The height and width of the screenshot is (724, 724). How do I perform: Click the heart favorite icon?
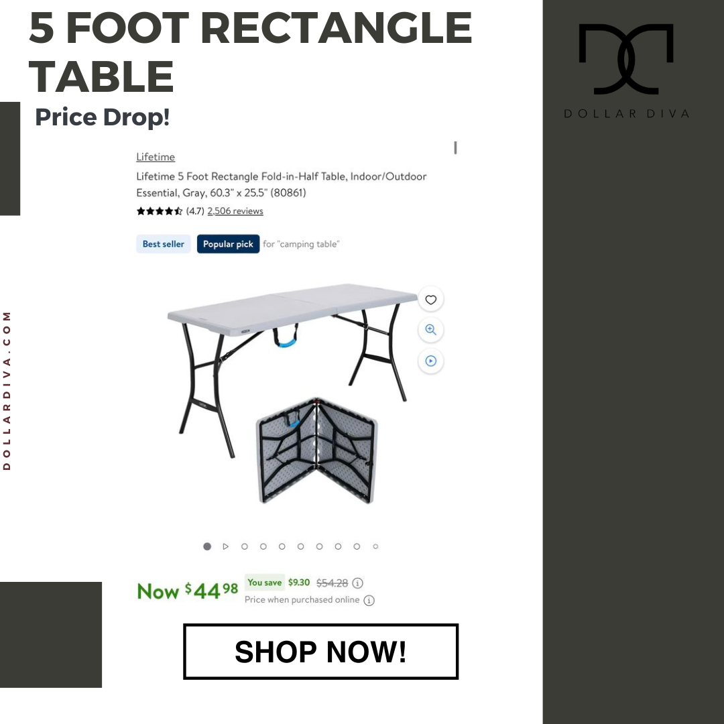[x=430, y=300]
